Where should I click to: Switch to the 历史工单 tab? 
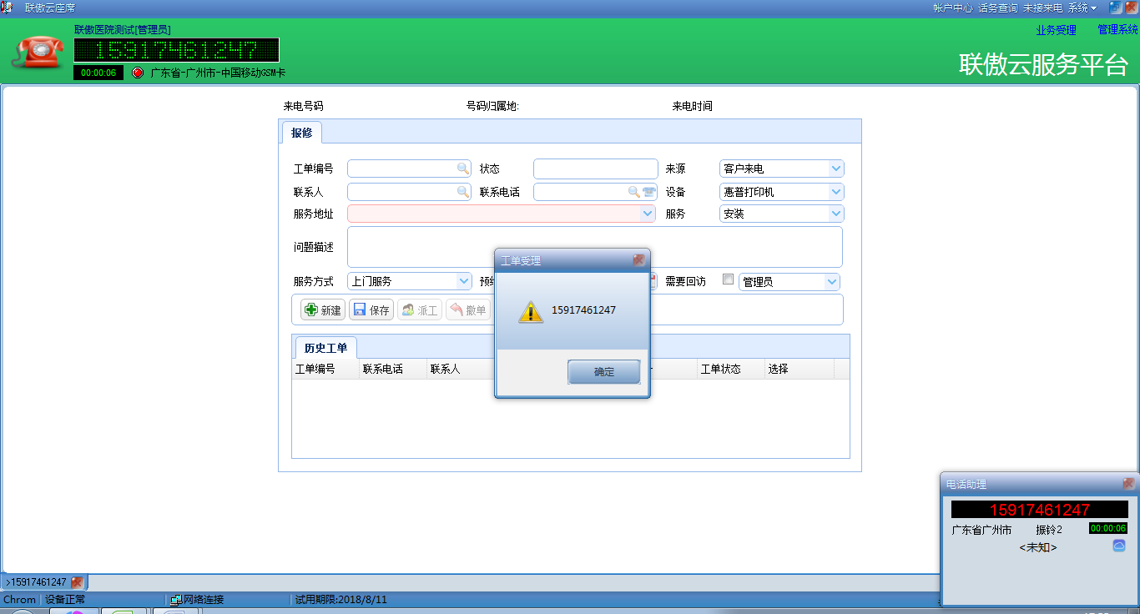coord(325,348)
